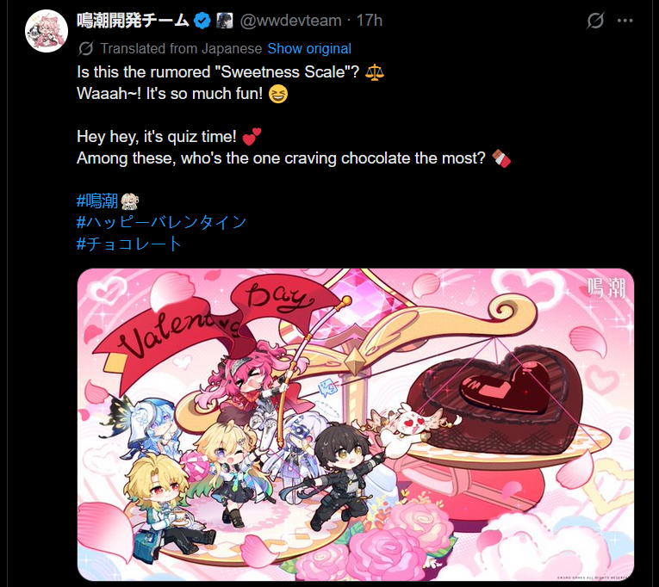Click the Grok icon at the post's top right
Image resolution: width=659 pixels, height=587 pixels.
595,21
